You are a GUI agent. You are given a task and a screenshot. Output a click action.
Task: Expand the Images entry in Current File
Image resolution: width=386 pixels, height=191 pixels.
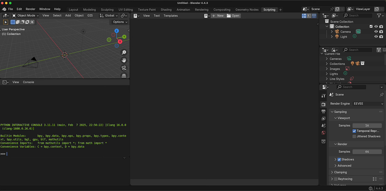coord(327,69)
